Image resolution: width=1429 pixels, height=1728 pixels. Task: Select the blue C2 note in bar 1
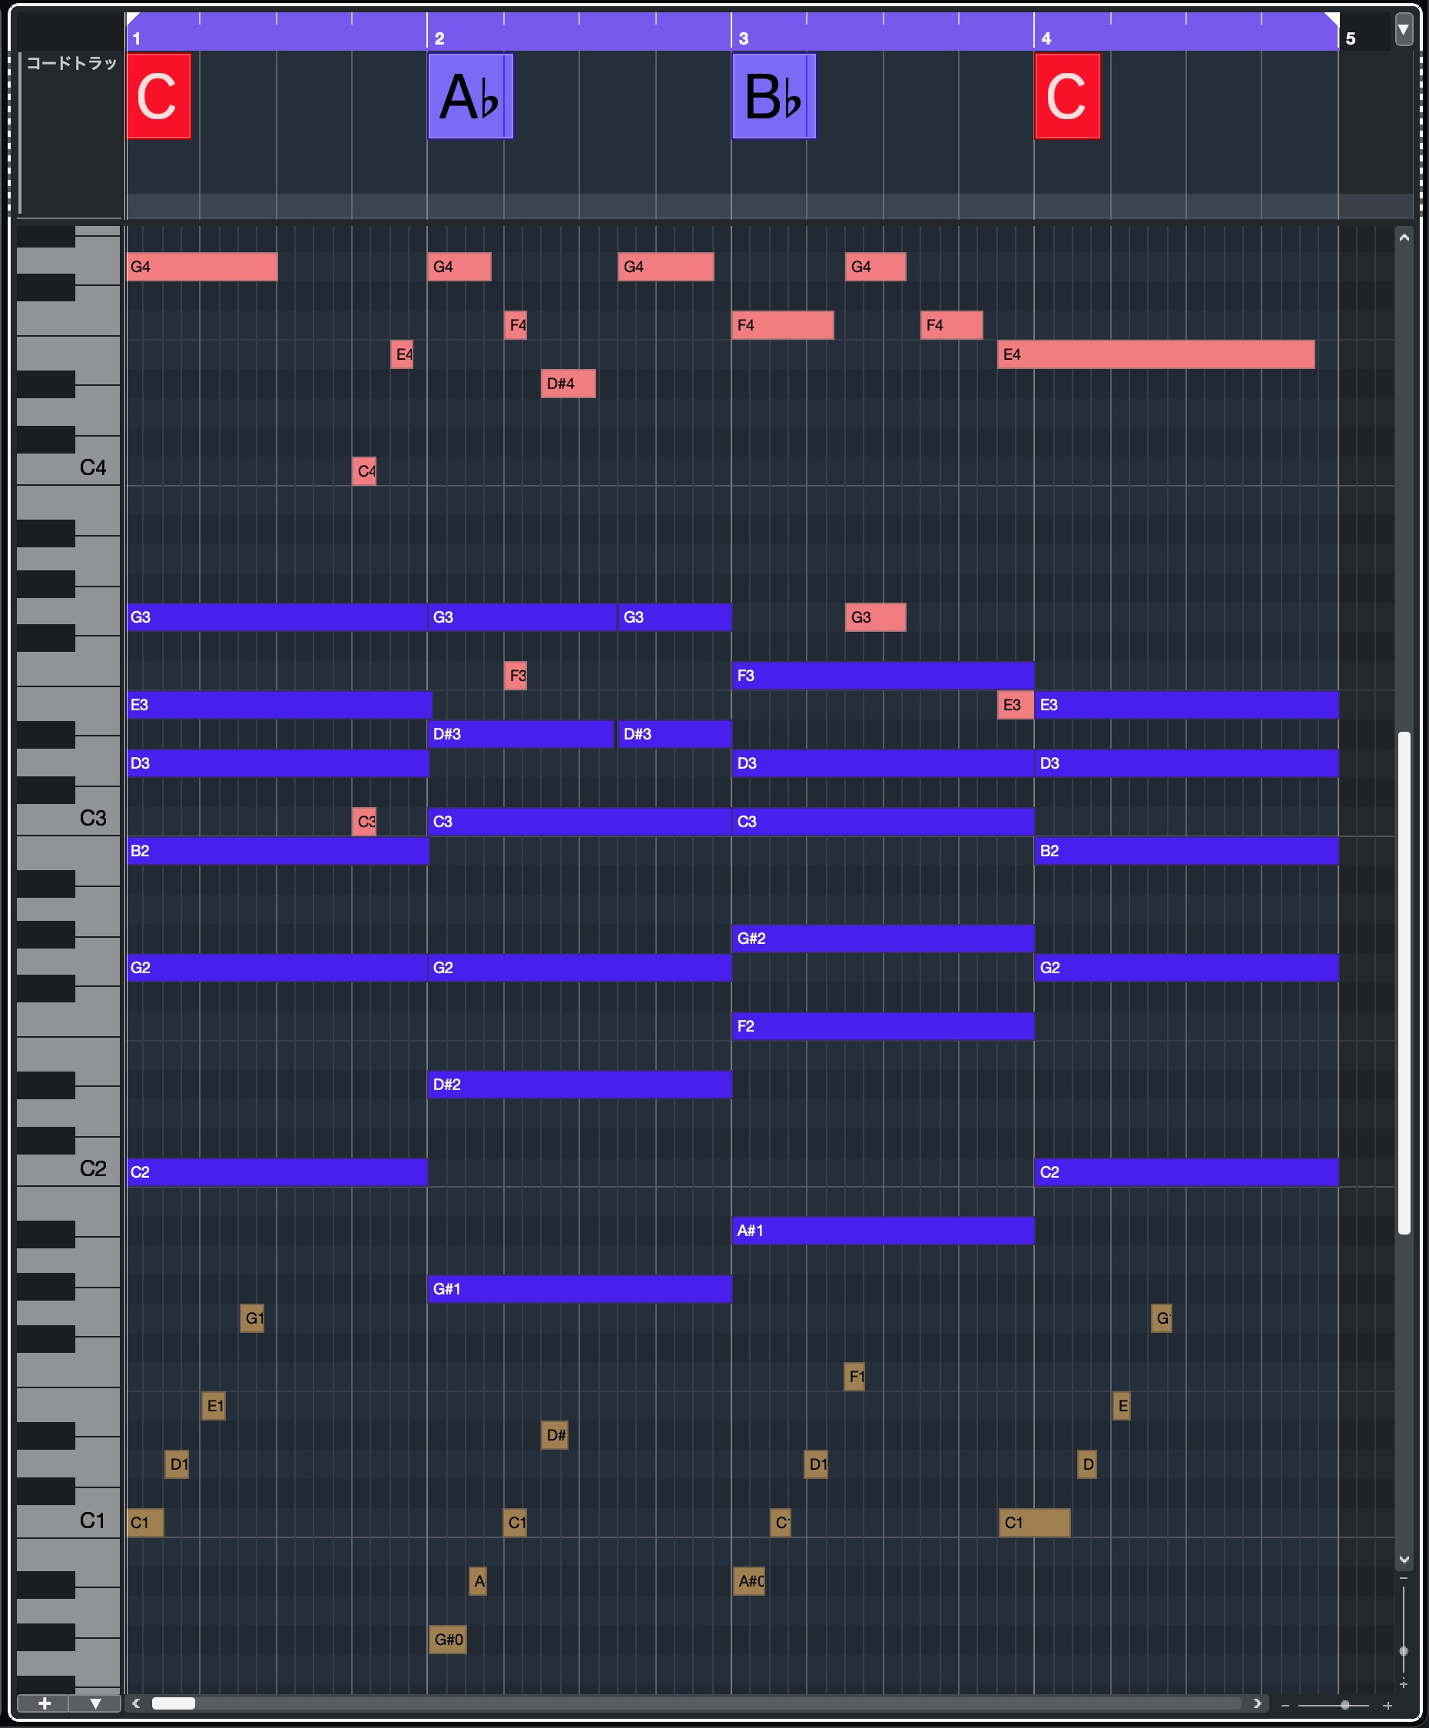[277, 1172]
